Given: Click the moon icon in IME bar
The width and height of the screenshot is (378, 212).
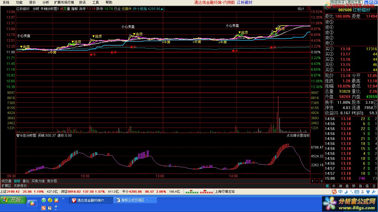Looking at the screenshot, I should pyautogui.click(x=346, y=192).
